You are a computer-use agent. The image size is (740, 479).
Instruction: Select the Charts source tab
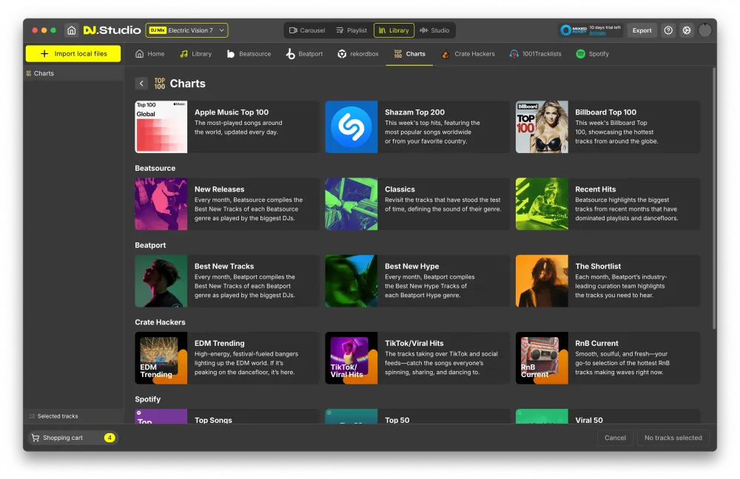pyautogui.click(x=409, y=54)
